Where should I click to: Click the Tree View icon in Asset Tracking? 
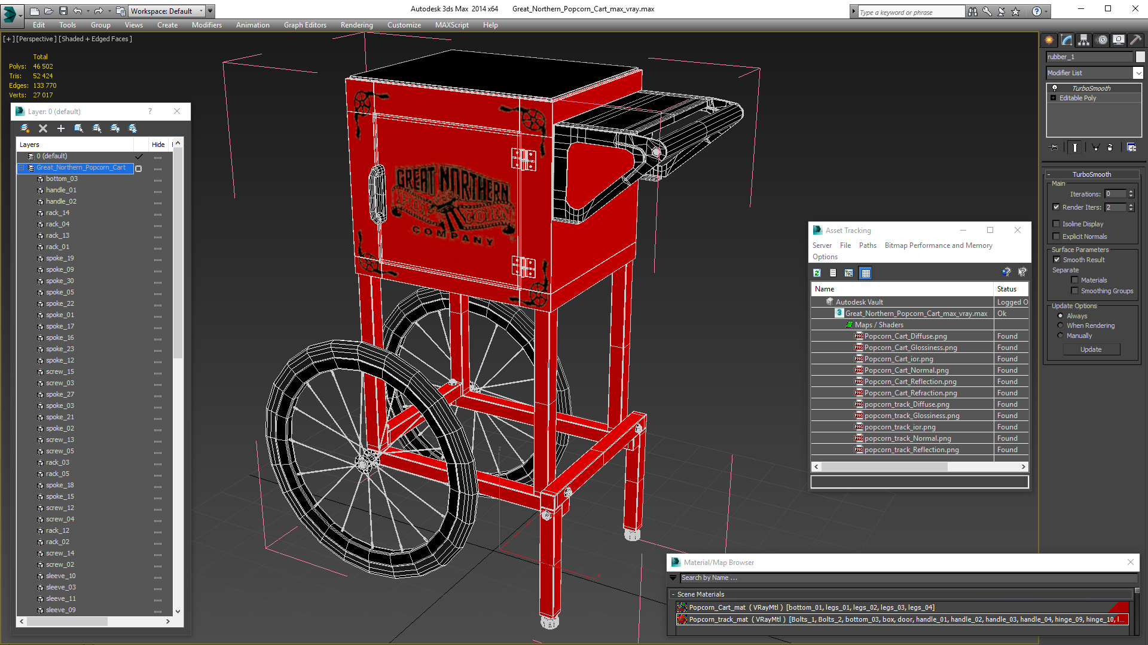(848, 273)
